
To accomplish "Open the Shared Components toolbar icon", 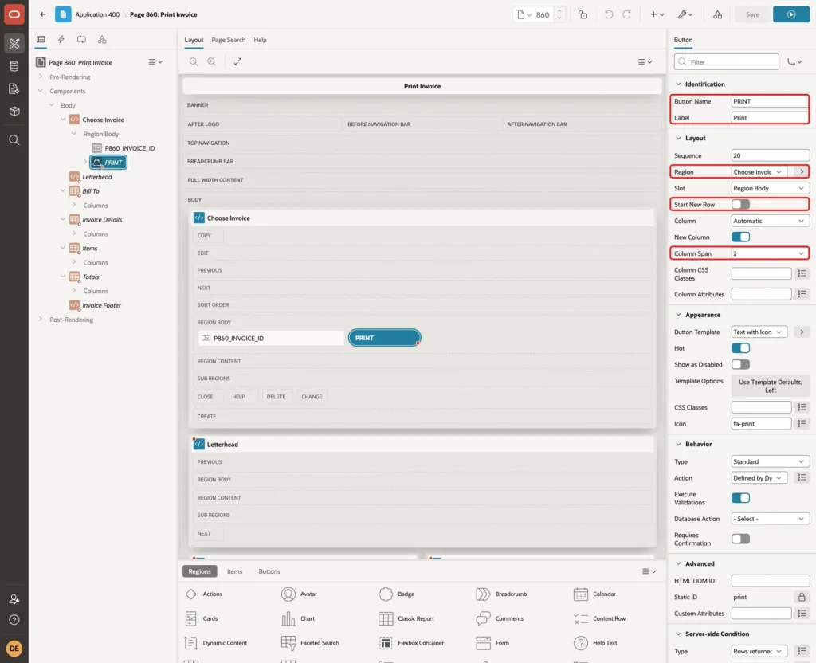I will coord(718,14).
